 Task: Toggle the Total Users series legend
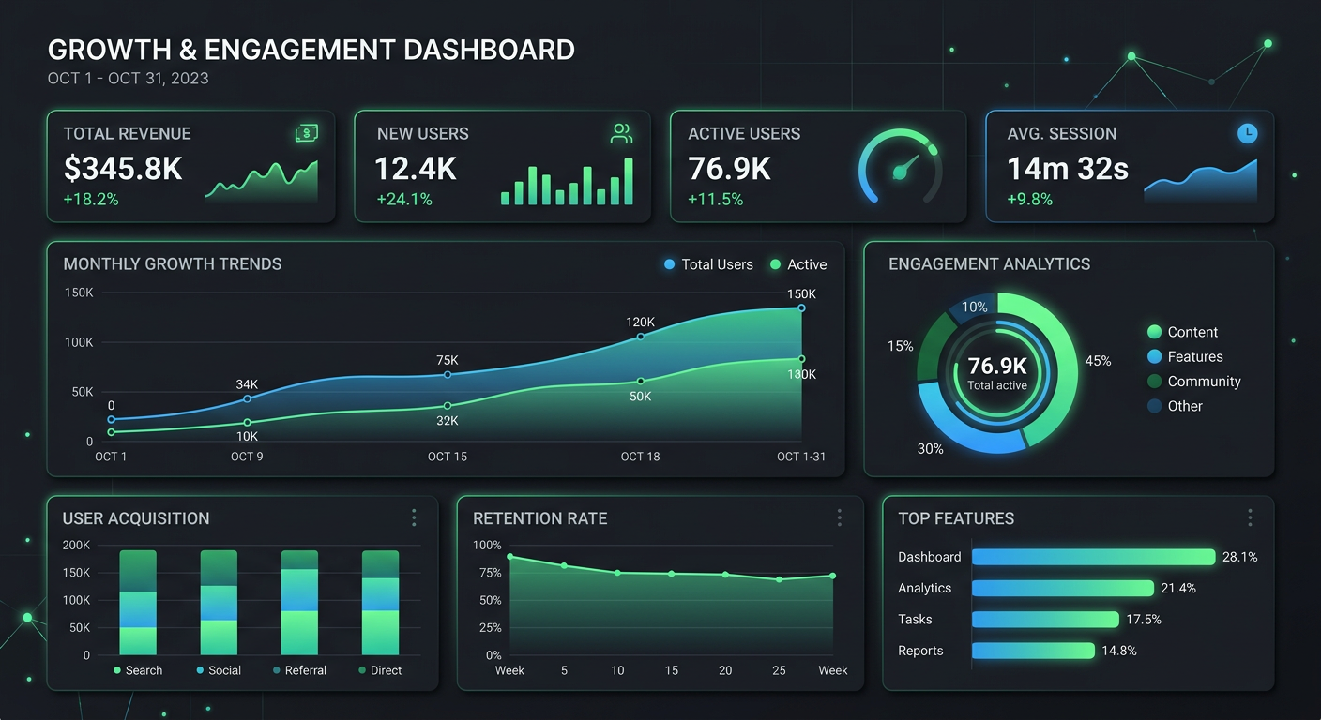pyautogui.click(x=708, y=264)
